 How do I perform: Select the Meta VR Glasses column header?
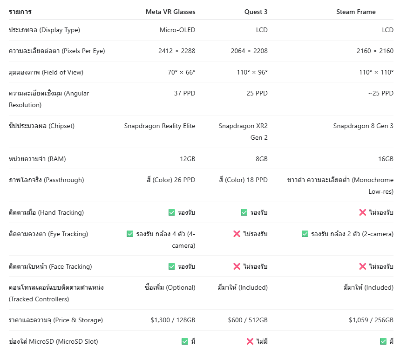click(170, 12)
